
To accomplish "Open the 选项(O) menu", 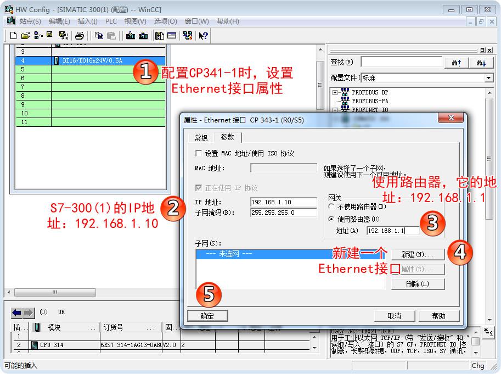I will [x=166, y=21].
